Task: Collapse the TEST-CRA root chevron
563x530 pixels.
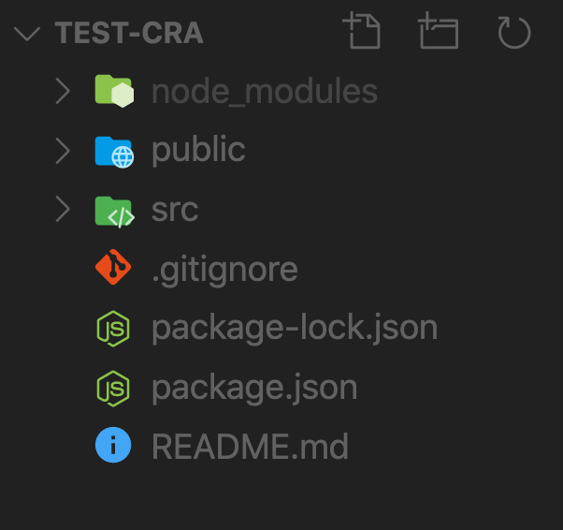Action: (x=27, y=34)
